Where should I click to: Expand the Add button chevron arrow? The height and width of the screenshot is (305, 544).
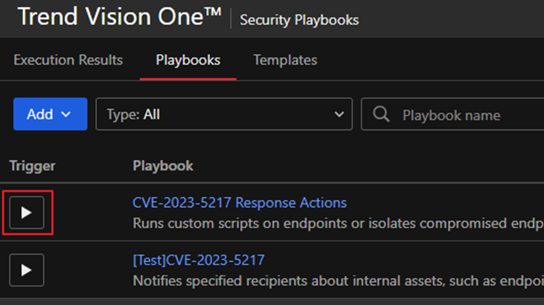click(x=66, y=114)
